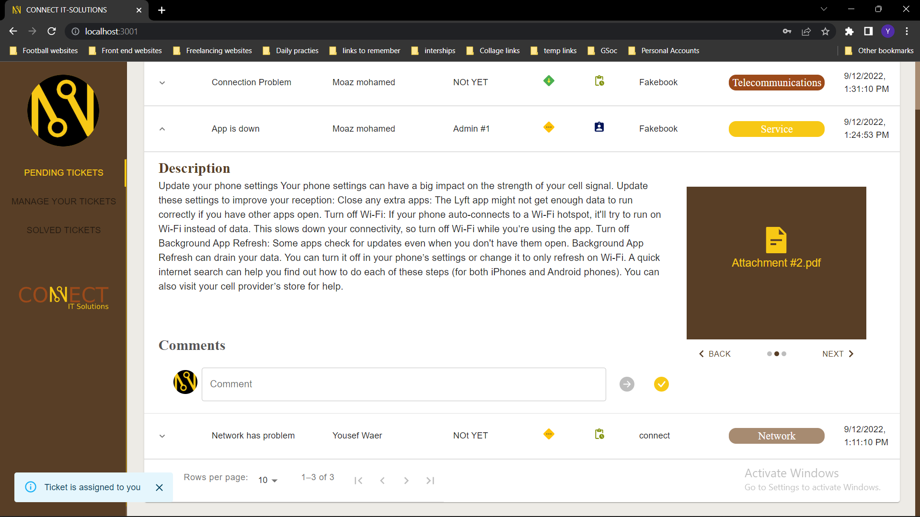Collapse the App is down ticket row

(x=162, y=129)
